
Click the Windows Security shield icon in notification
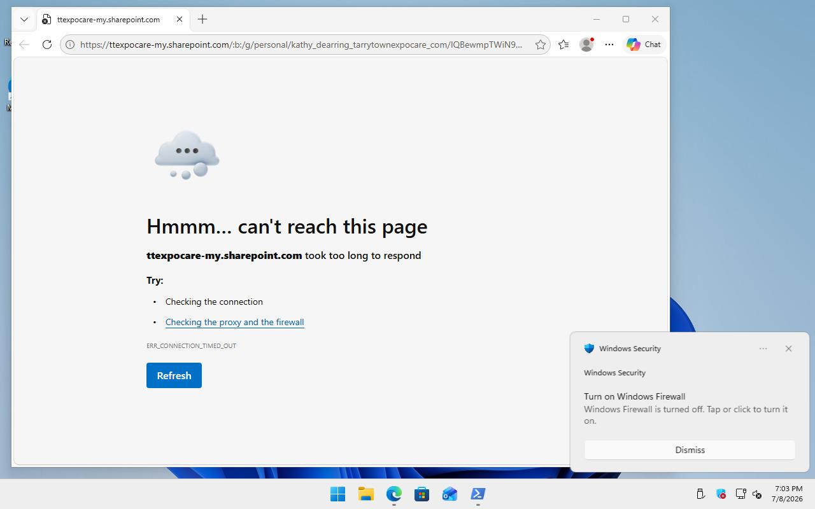[x=589, y=349]
